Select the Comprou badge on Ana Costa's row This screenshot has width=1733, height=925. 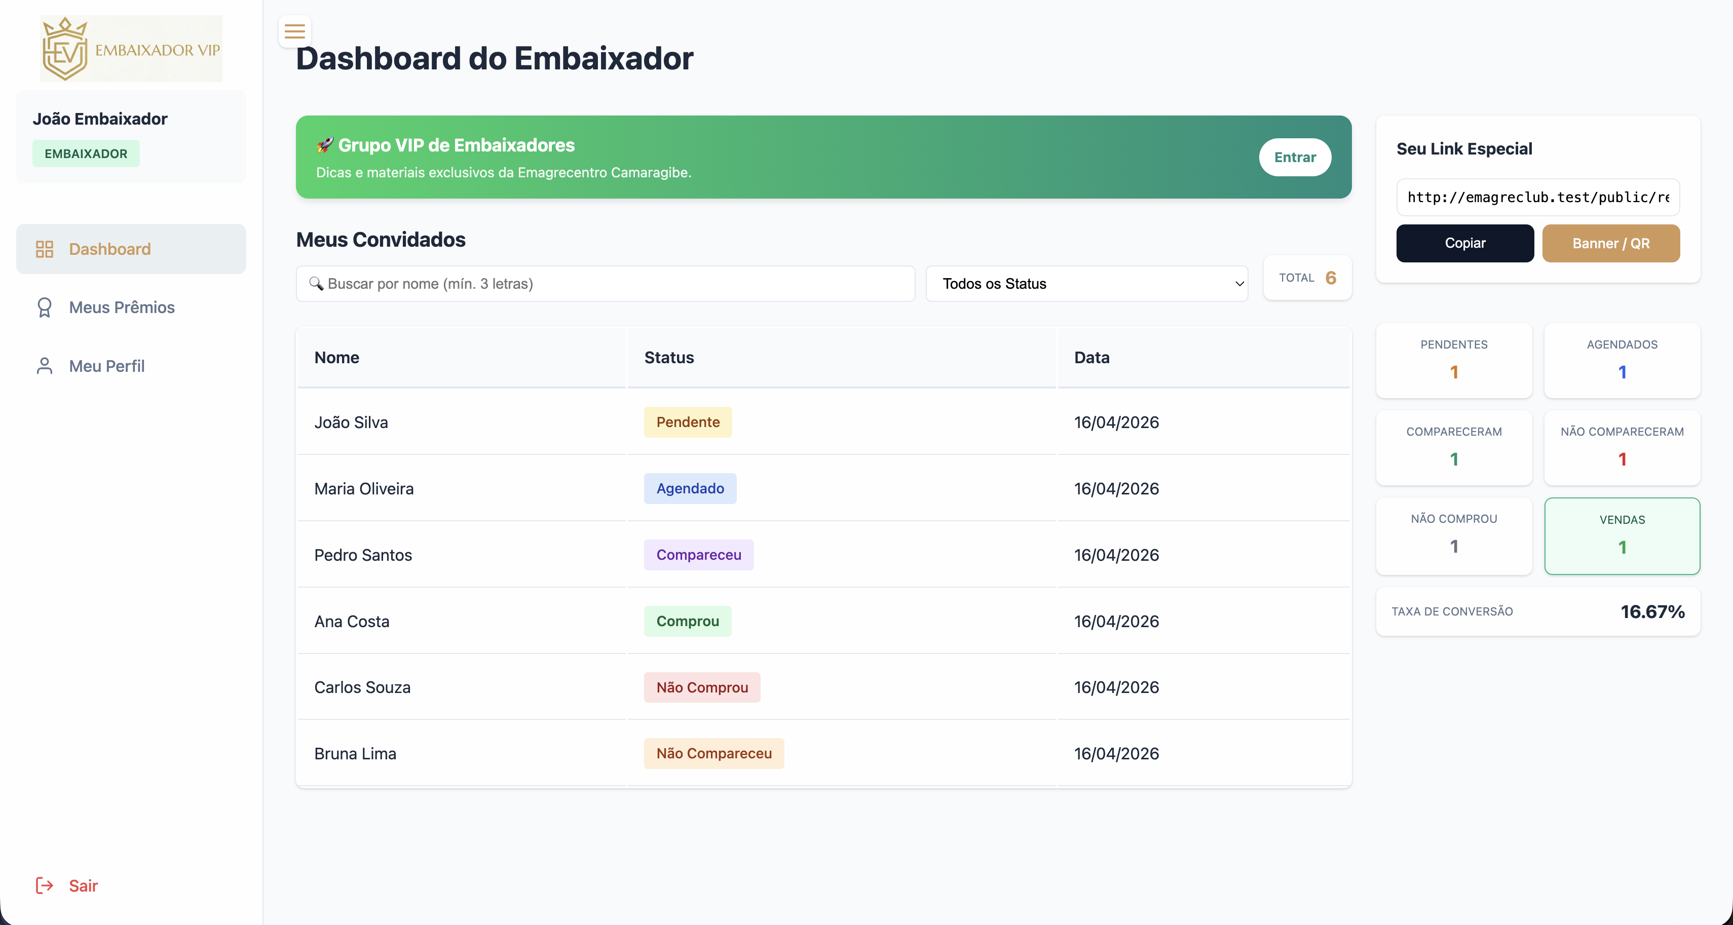[x=687, y=621]
